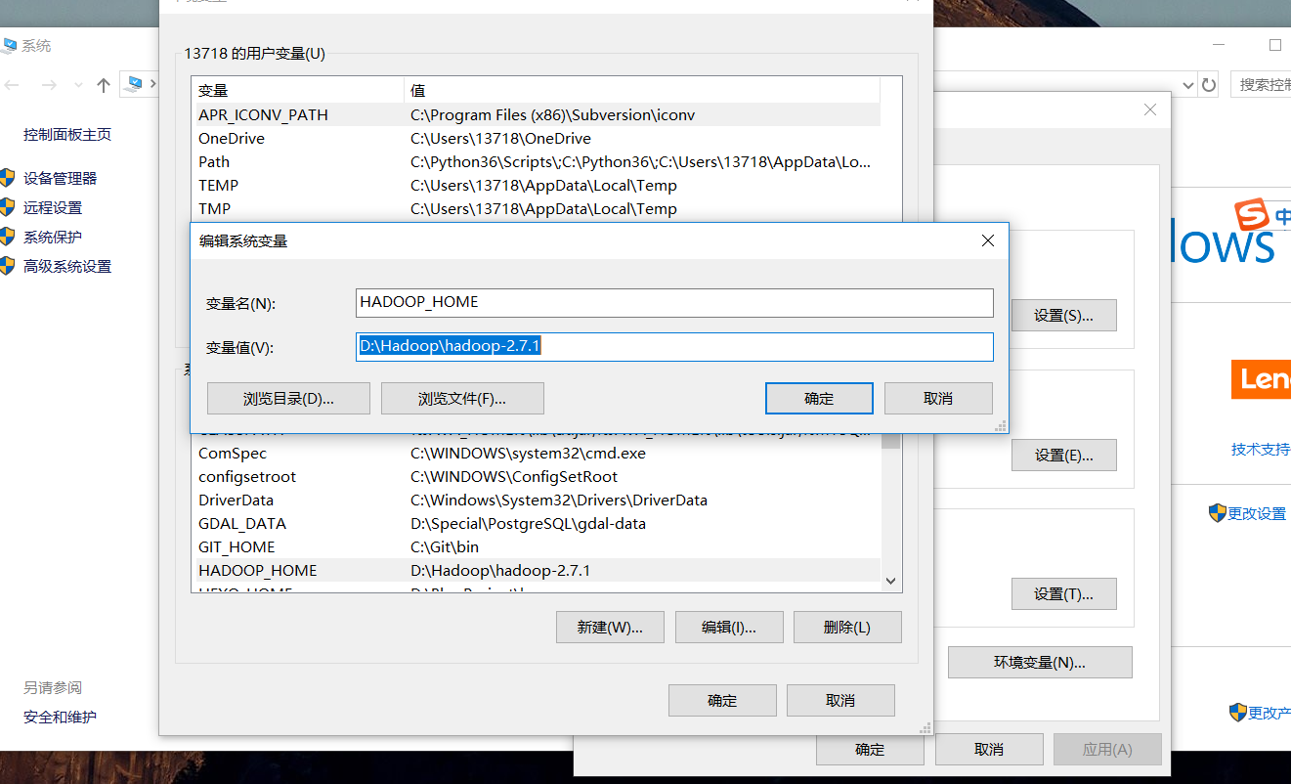Viewport: 1291px width, 784px height.
Task: Open the breadcrumb expander chevron after the system icon
Action: point(152,84)
